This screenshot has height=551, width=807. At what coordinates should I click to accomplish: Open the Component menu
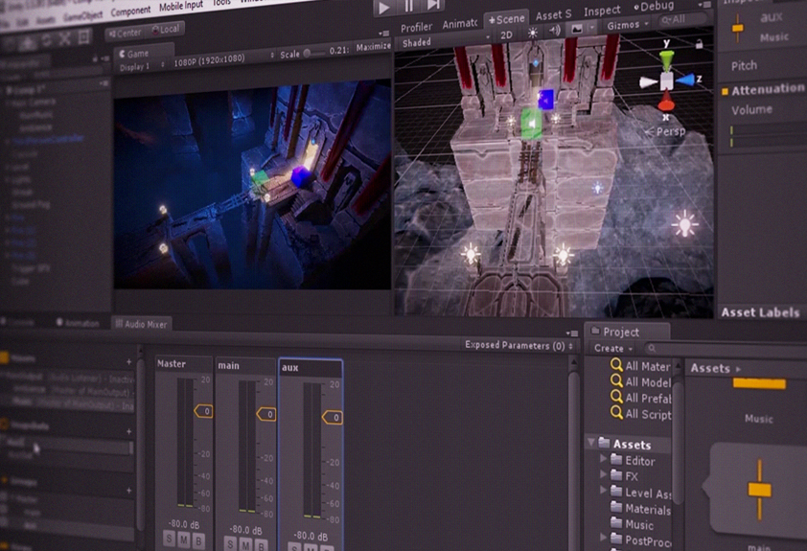tap(130, 11)
